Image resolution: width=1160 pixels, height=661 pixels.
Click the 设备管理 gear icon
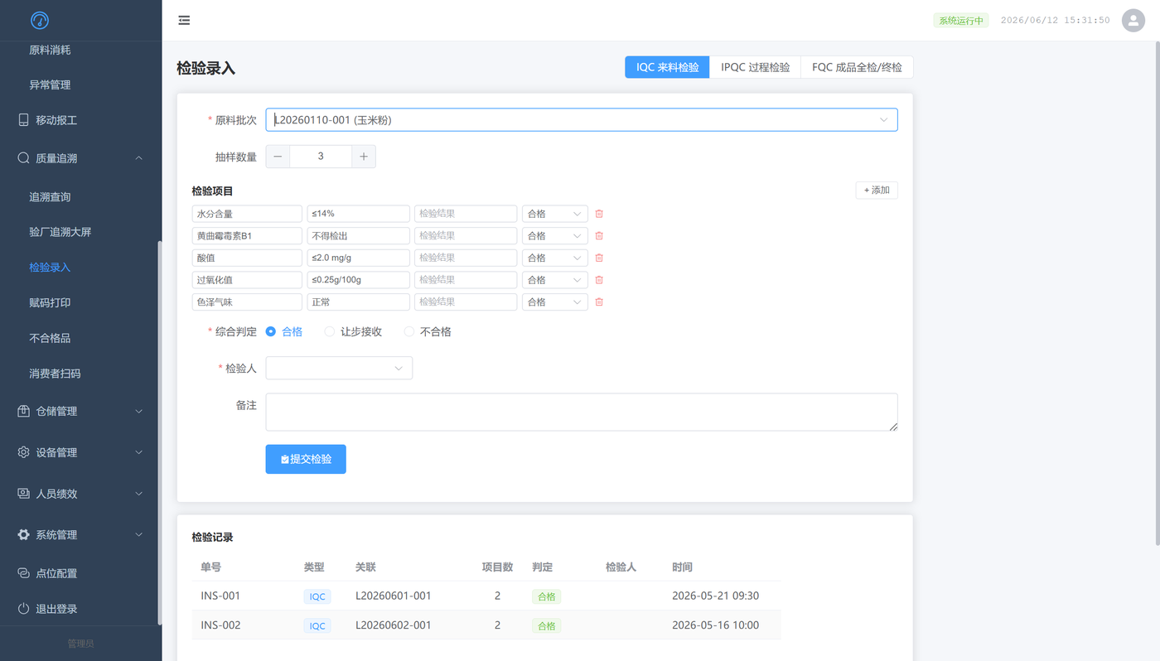point(23,452)
